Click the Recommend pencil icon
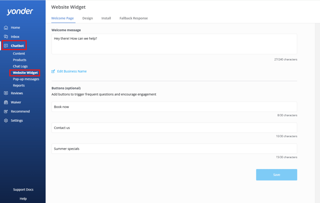The image size is (320, 203). tap(6, 111)
